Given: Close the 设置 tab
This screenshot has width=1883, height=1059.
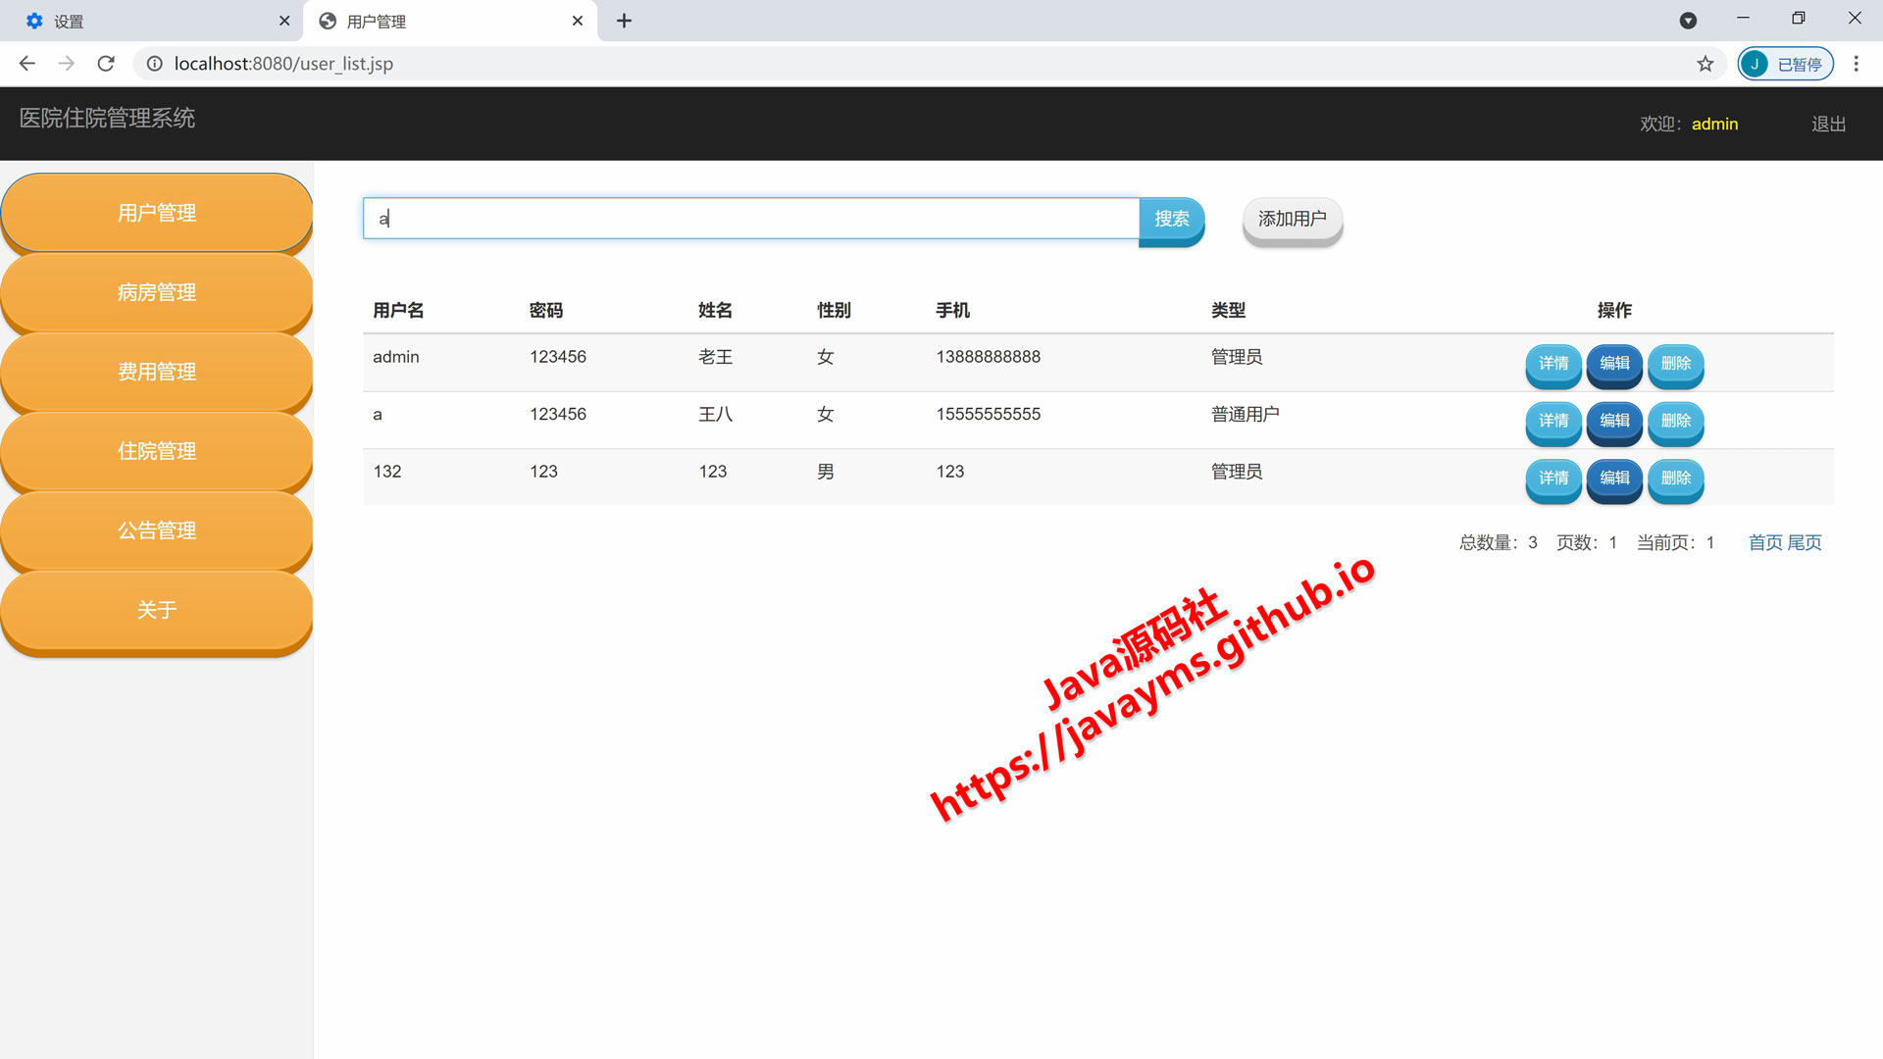Looking at the screenshot, I should (x=284, y=21).
